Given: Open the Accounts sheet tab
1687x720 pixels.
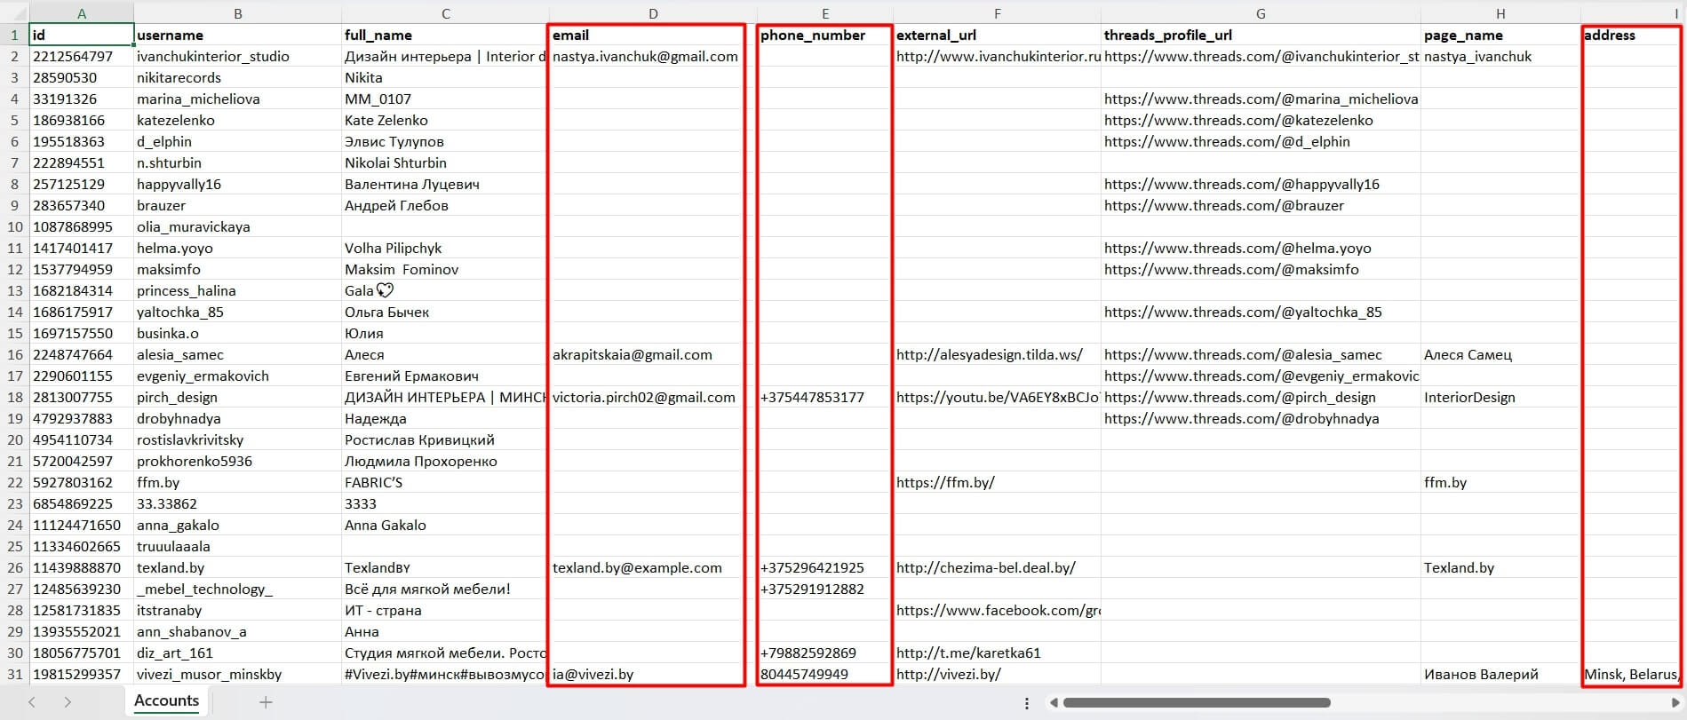Looking at the screenshot, I should point(166,700).
